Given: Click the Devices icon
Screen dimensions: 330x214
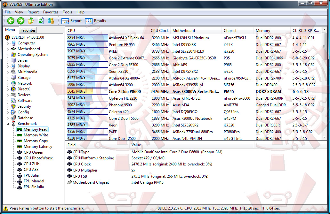Looking at the screenshot, I should (14, 95).
